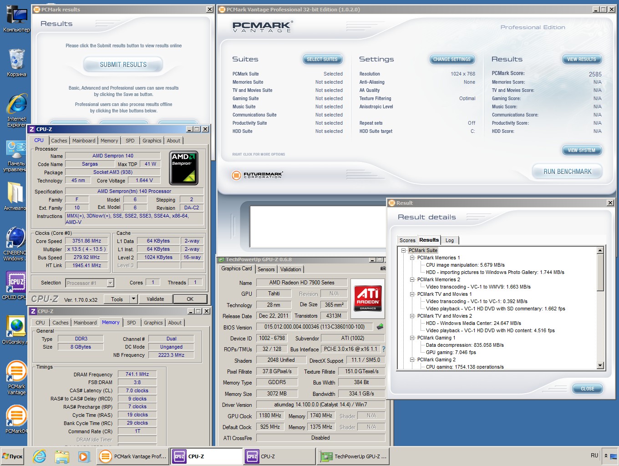The image size is (619, 466).
Task: Open the OVGorskiy desktop shortcut
Action: [x=15, y=329]
